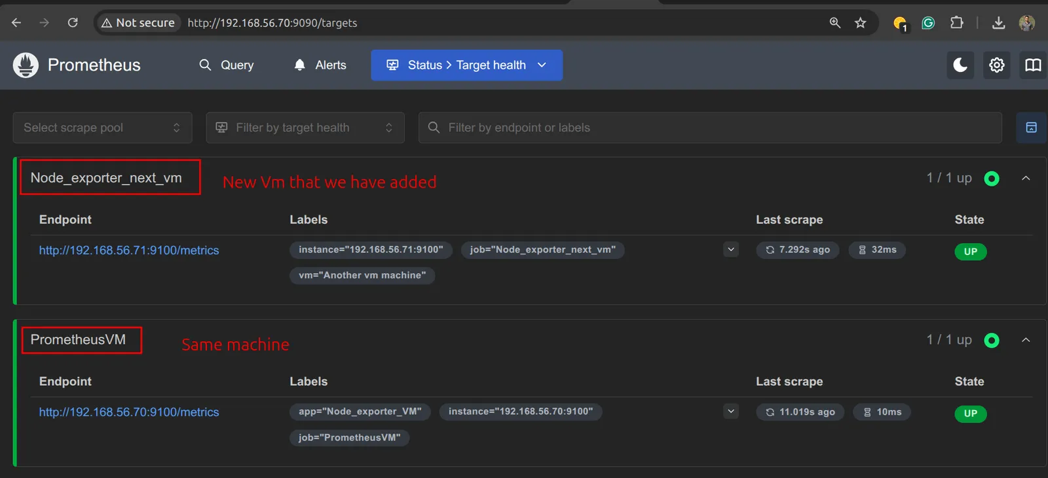This screenshot has height=478, width=1048.
Task: Expand labels for 192.168.56.70:9100 target
Action: [x=731, y=411]
